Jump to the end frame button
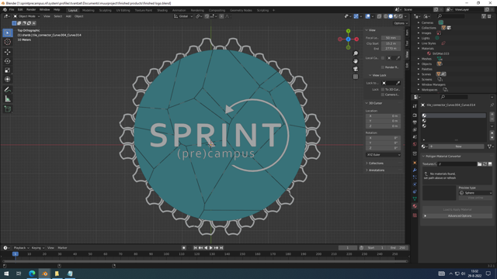This screenshot has height=279, width=497. point(221,248)
